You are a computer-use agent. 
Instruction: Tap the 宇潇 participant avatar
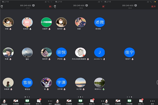tap(61, 83)
